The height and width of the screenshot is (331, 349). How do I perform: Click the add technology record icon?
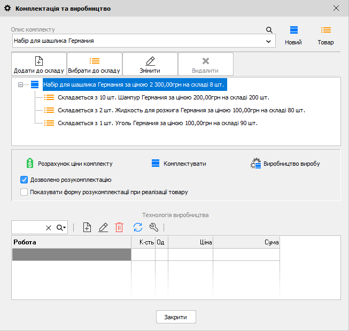pyautogui.click(x=87, y=227)
